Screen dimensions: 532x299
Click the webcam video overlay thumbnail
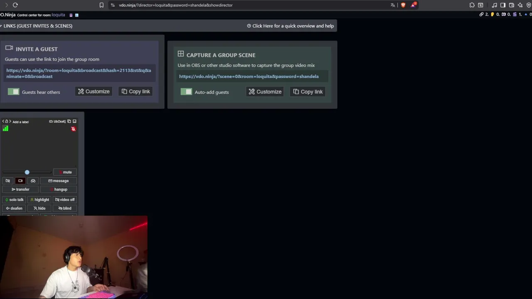74,257
